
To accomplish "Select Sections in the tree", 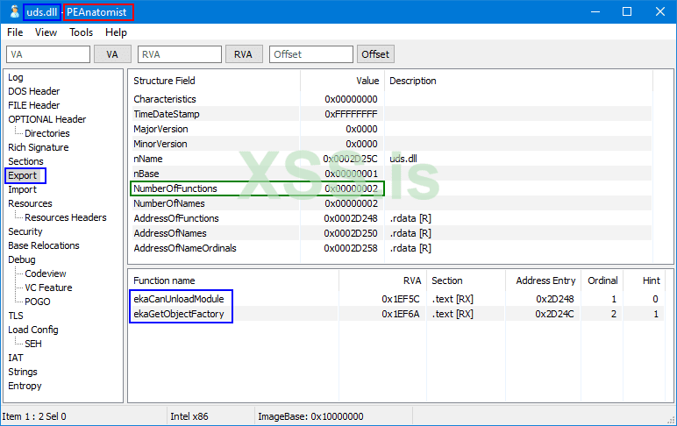I will 26,161.
